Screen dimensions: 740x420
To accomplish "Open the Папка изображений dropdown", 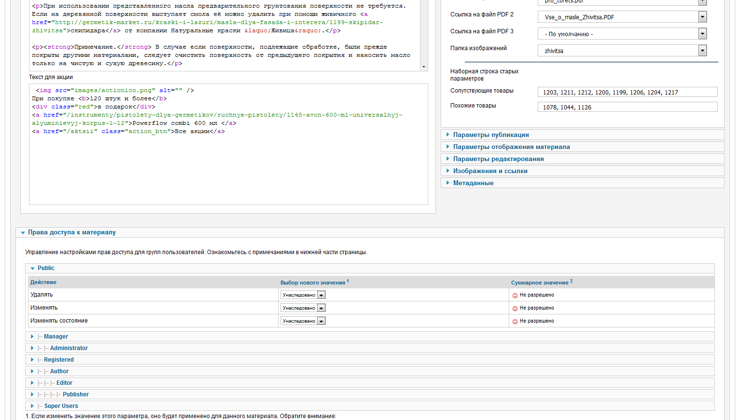I will click(622, 51).
